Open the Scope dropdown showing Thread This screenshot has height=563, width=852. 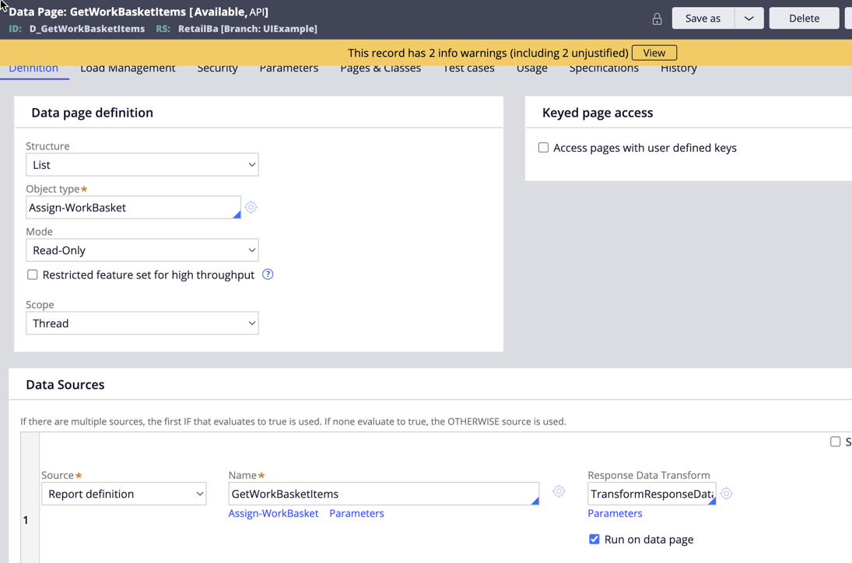point(142,323)
